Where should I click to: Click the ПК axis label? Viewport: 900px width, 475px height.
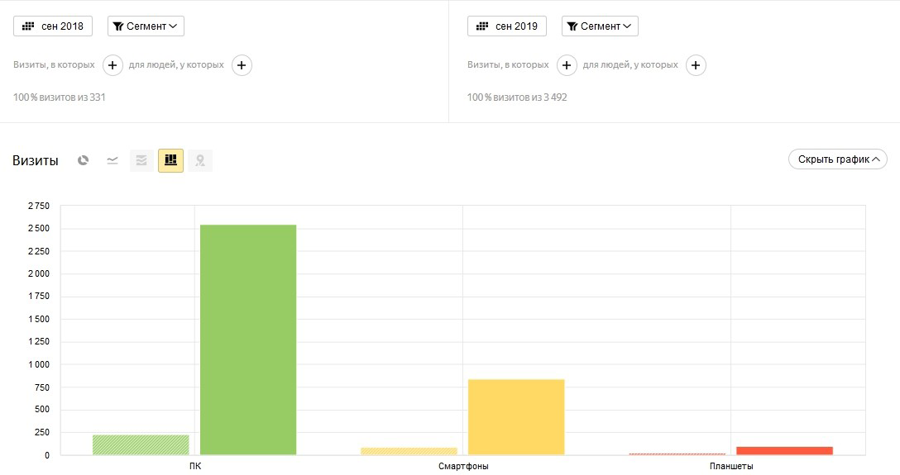point(195,467)
